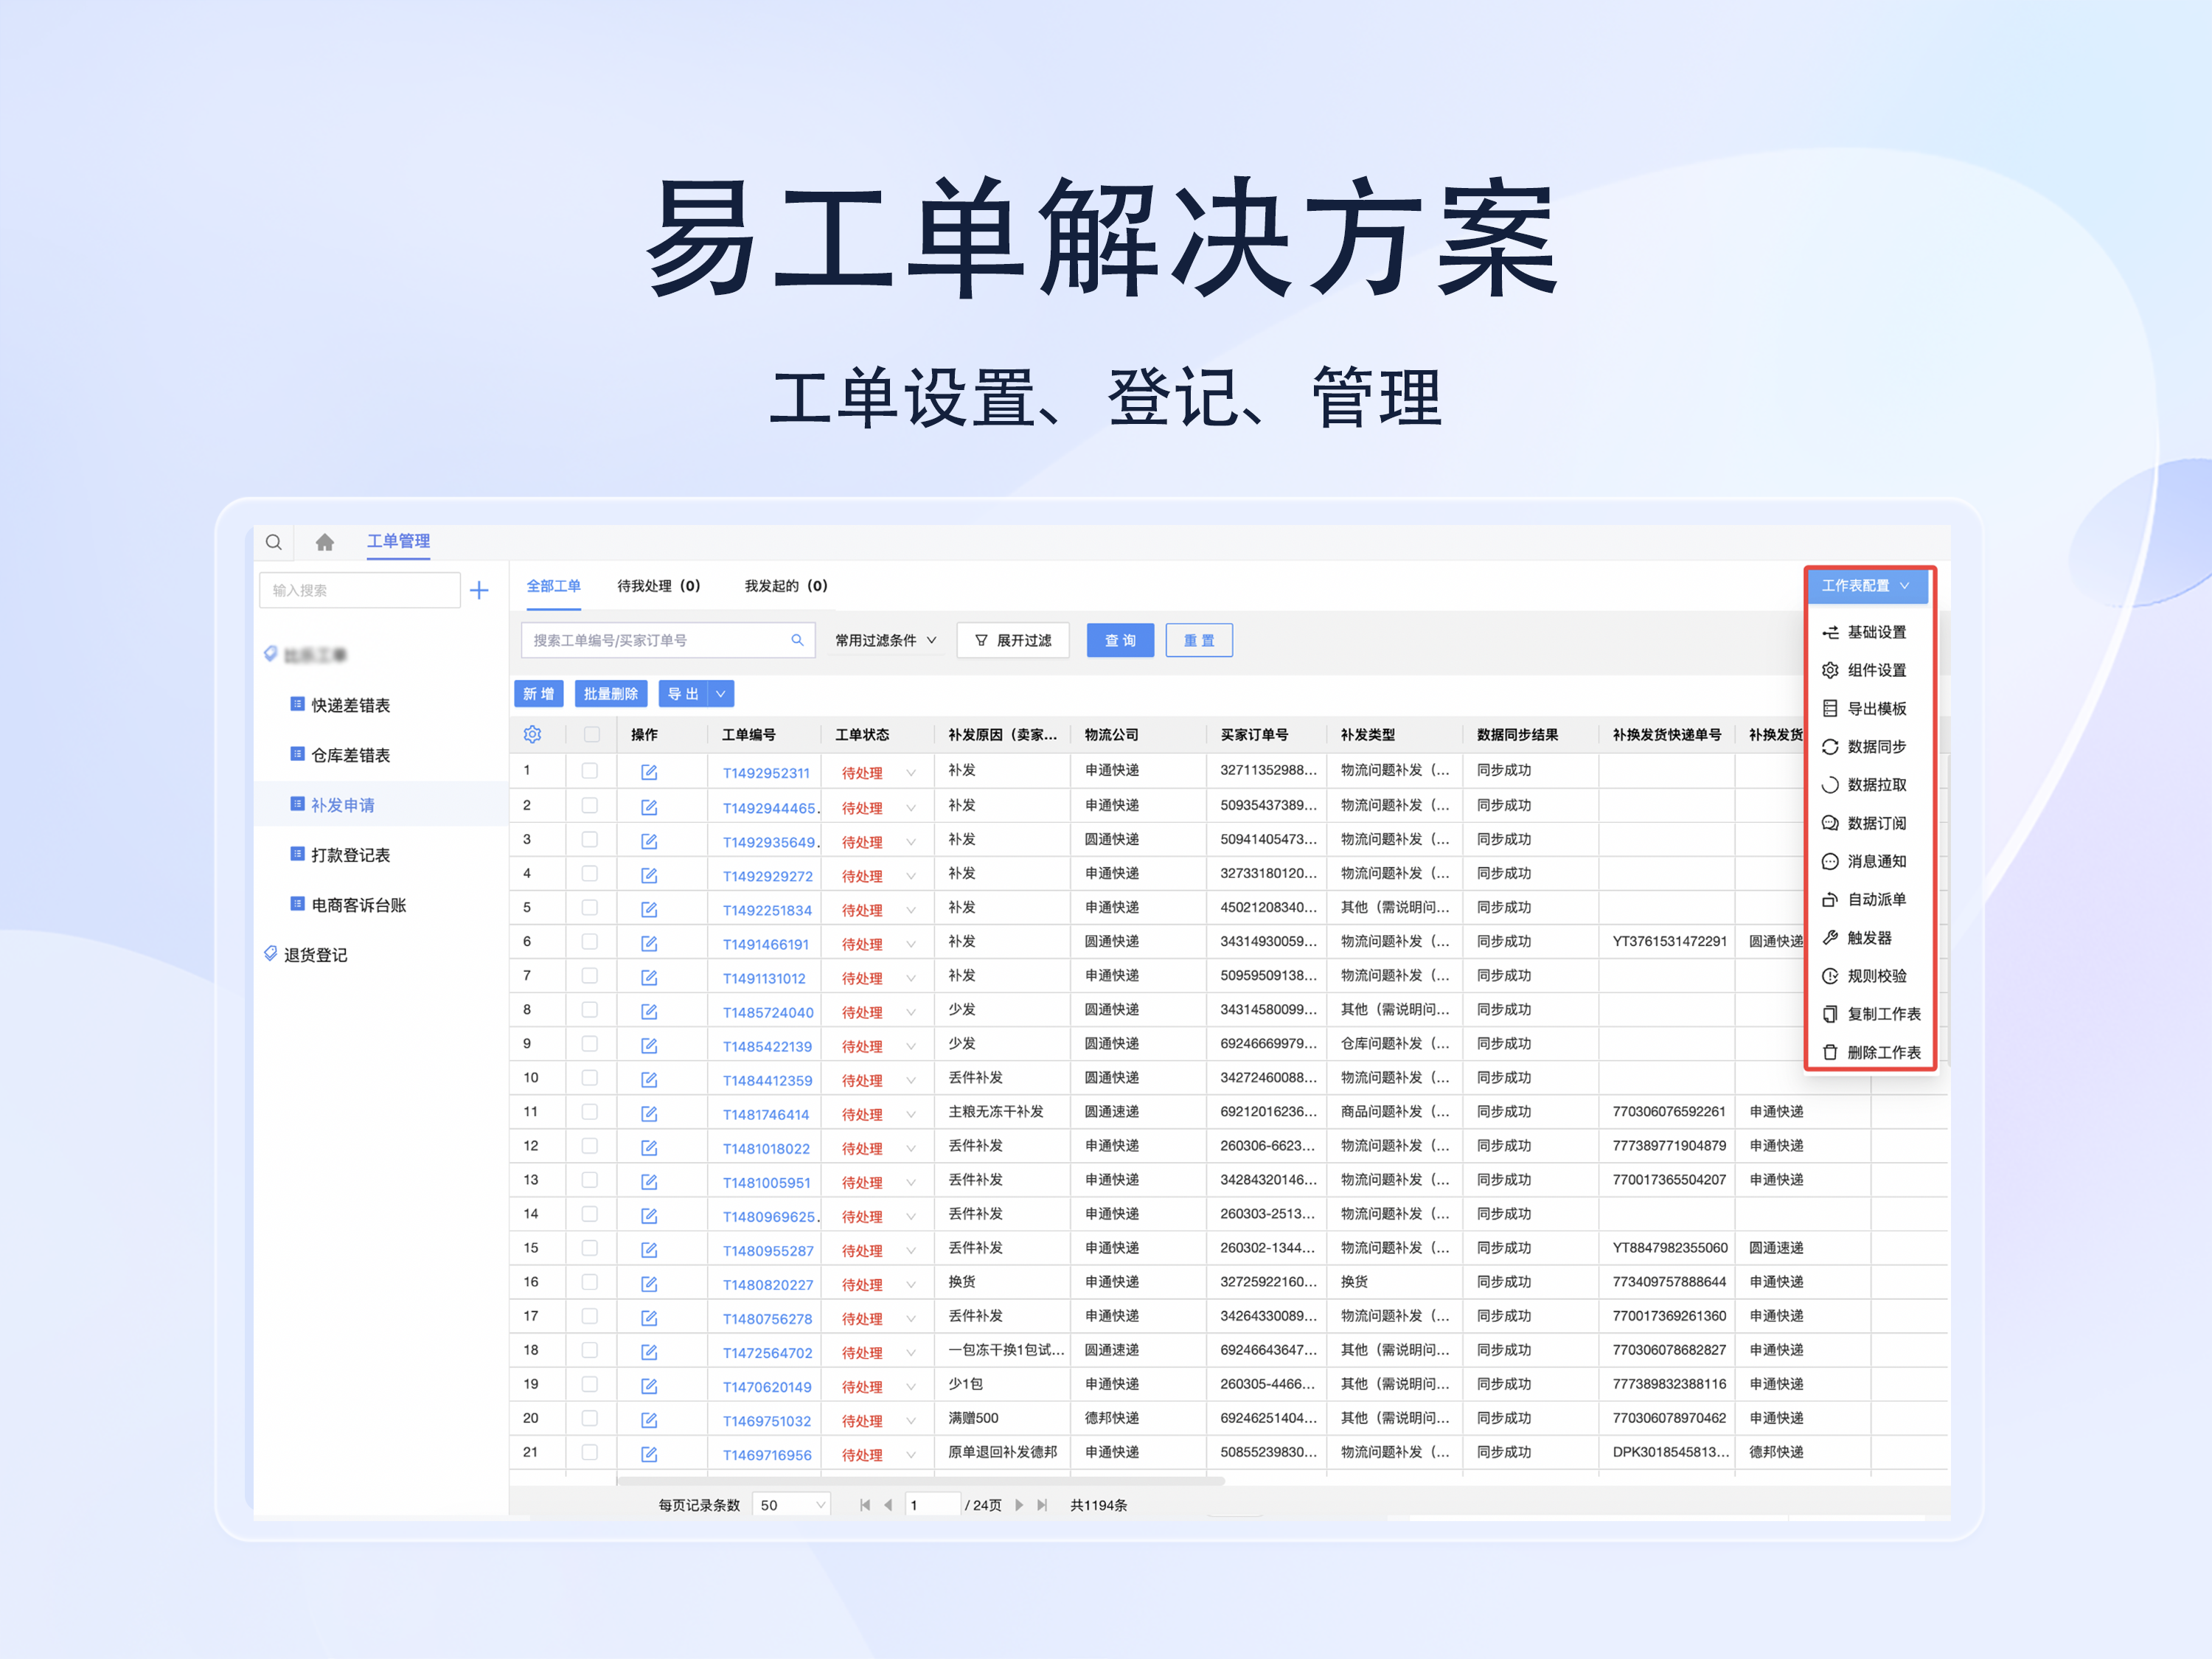
Task: Click the home icon in the top navigation
Action: 324,541
